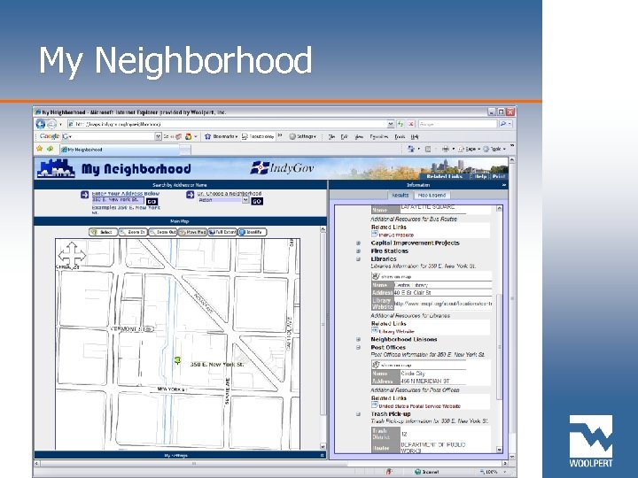The width and height of the screenshot is (638, 478).
Task: Choose the Select map tool
Action: (x=103, y=232)
